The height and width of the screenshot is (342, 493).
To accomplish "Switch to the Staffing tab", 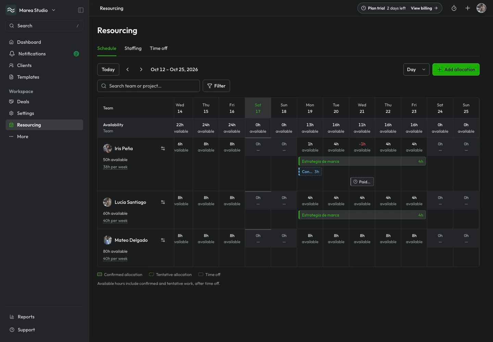I will (133, 48).
